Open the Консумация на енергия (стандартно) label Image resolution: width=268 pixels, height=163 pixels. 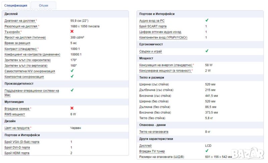(165, 65)
